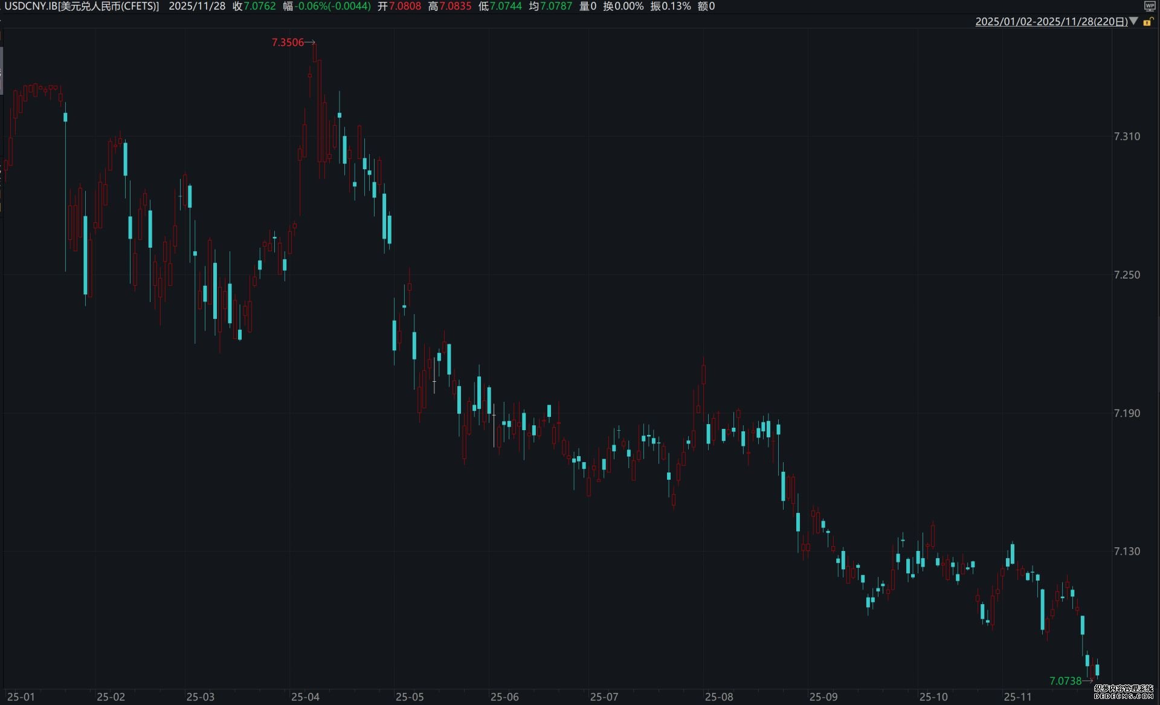Click the 均 7.0787 average price value
The image size is (1160, 705).
(556, 6)
